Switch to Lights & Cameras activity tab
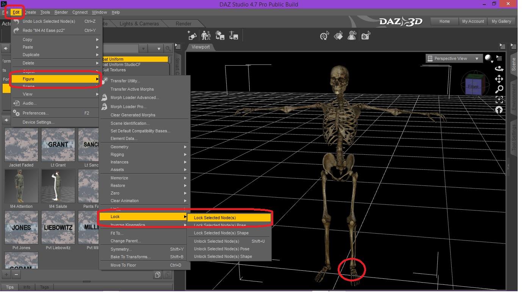The height and width of the screenshot is (292, 526). tap(139, 24)
